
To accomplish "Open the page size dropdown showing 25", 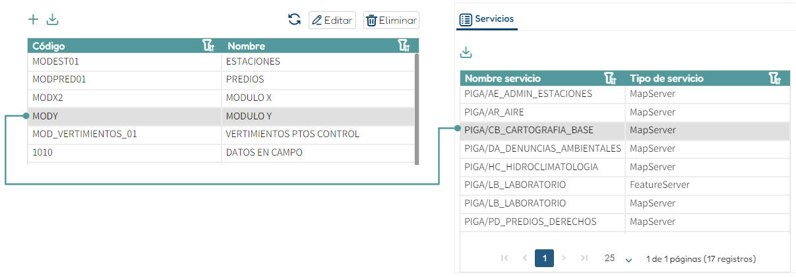I will pos(619,259).
